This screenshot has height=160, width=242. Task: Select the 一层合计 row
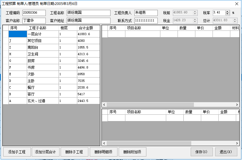click(51, 34)
